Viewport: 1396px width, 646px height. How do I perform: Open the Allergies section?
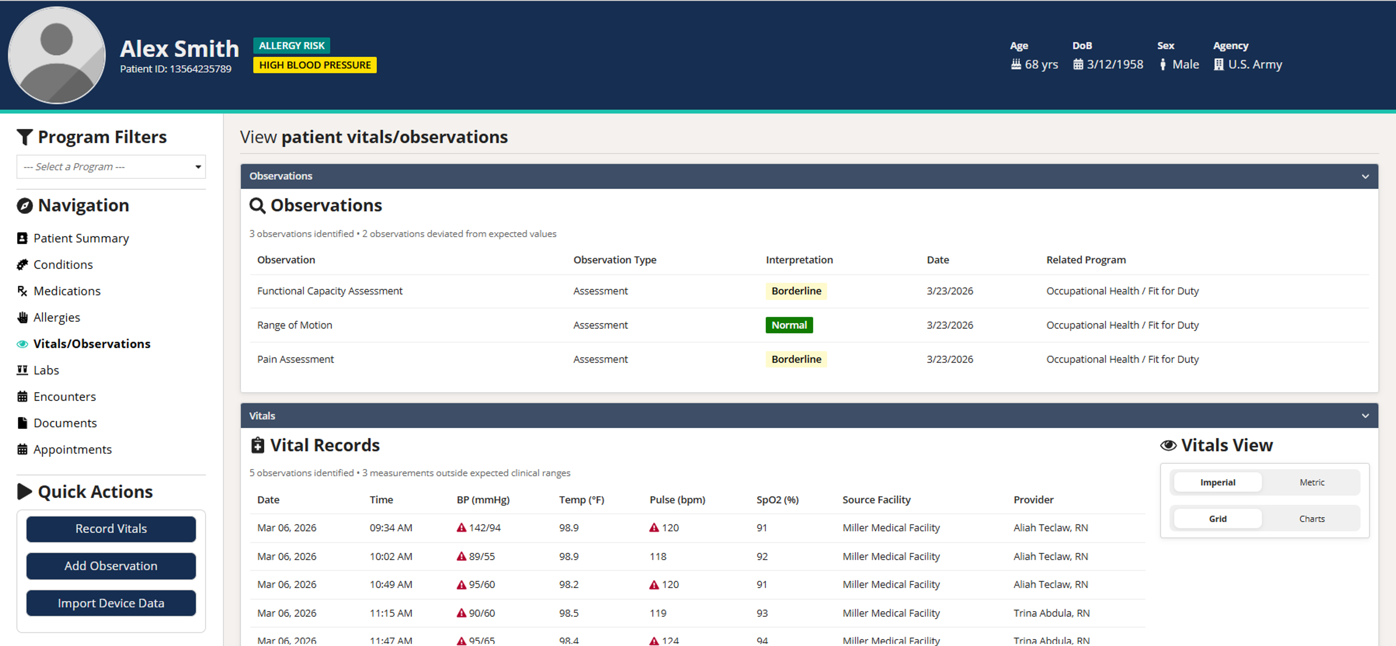coord(57,318)
